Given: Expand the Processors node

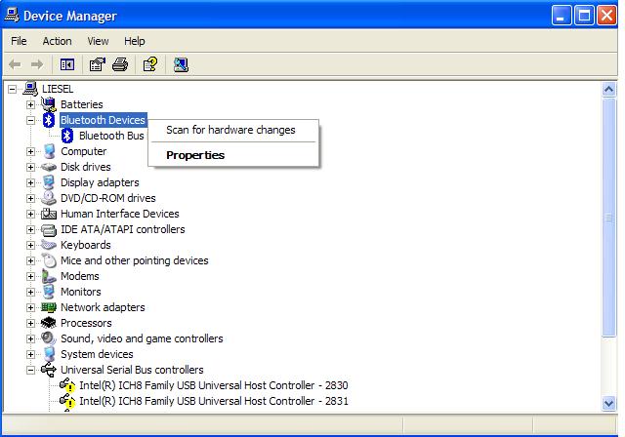Looking at the screenshot, I should tap(30, 323).
